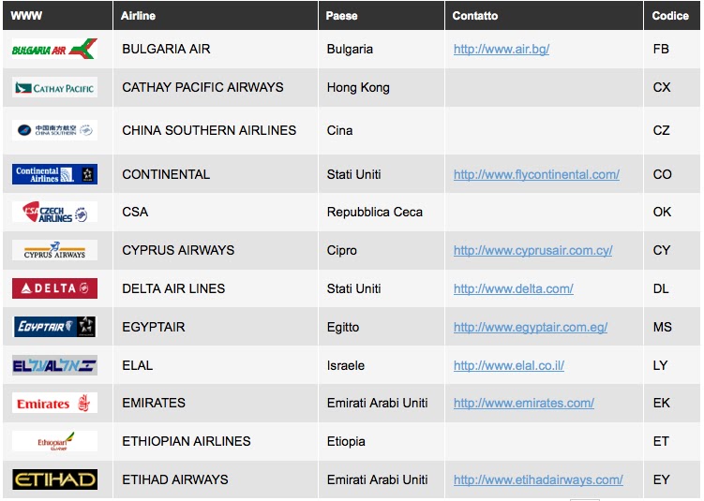Click the EL AL logo

[x=54, y=365]
